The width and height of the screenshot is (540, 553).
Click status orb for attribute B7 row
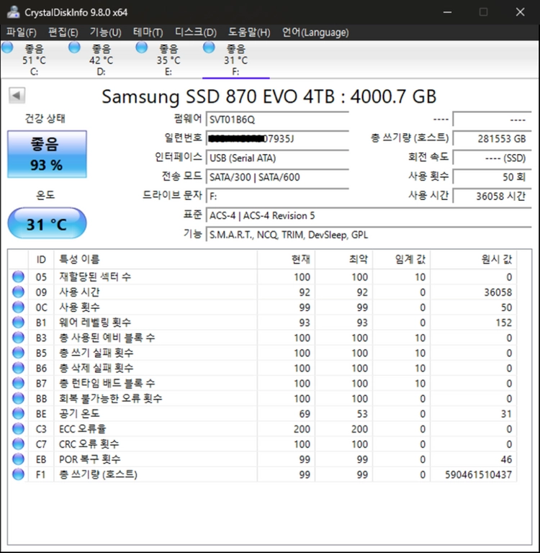point(18,383)
